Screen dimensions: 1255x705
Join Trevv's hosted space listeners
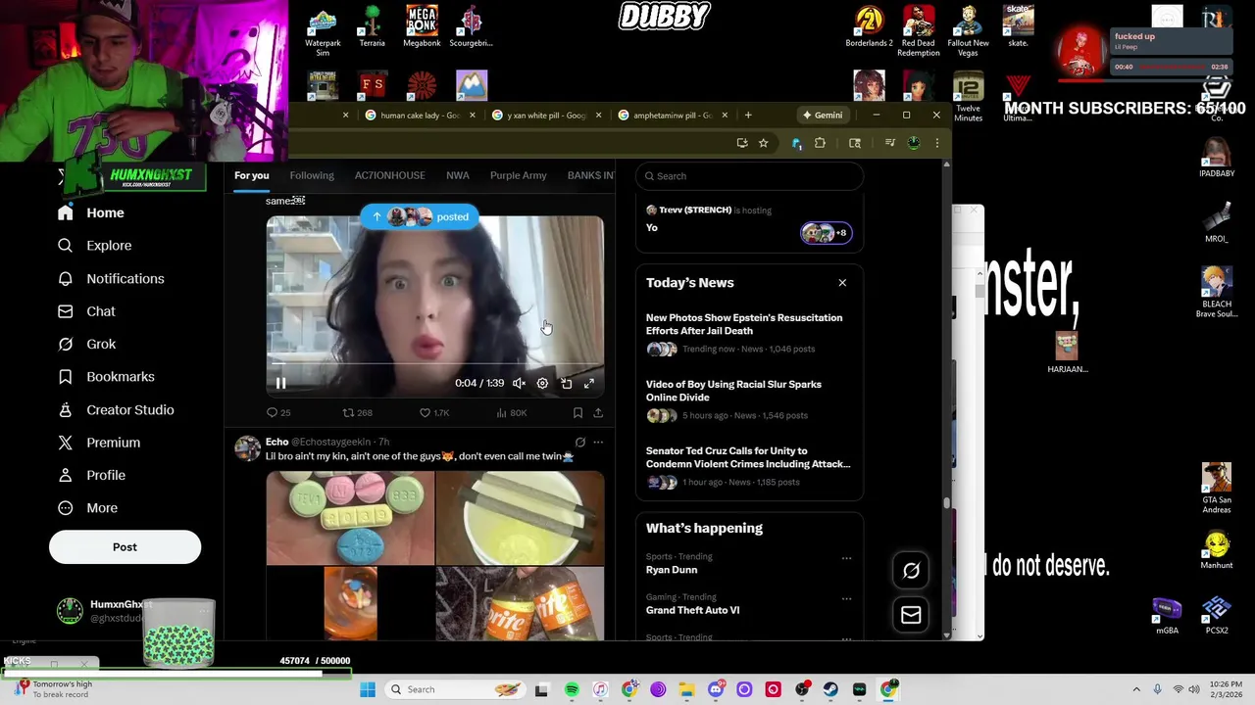[x=826, y=233]
